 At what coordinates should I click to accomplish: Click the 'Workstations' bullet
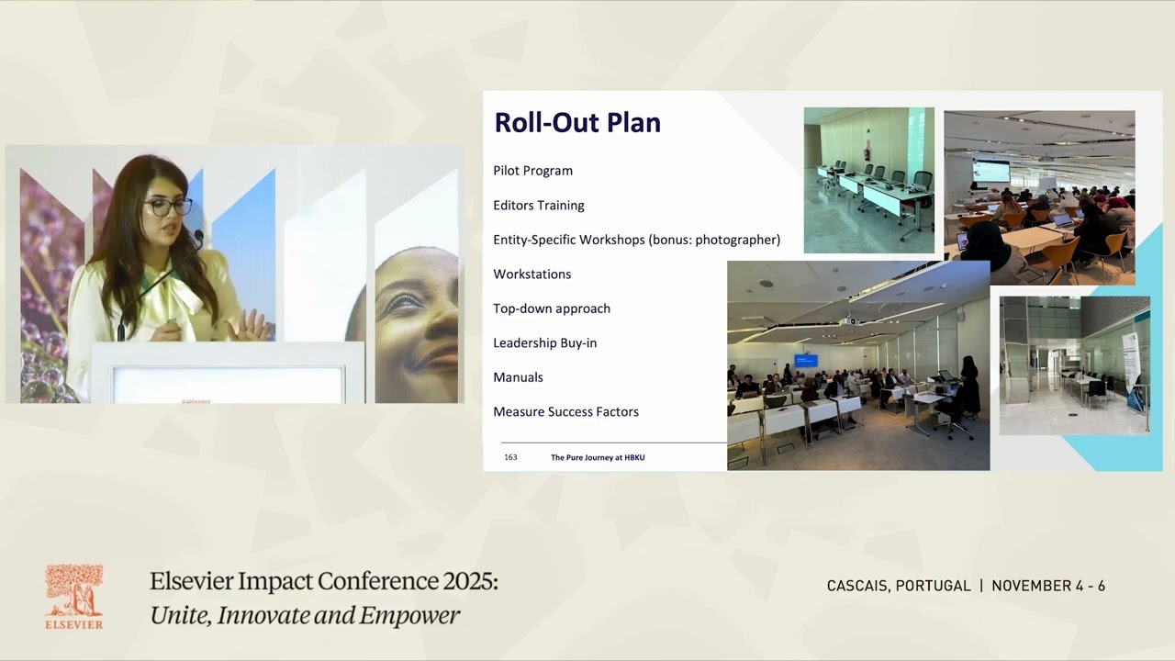[532, 274]
